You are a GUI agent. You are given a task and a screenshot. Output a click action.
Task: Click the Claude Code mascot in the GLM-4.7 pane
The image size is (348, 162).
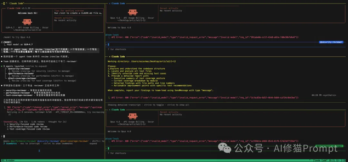tap(27, 22)
